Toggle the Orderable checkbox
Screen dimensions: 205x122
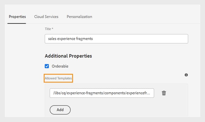click(47, 66)
